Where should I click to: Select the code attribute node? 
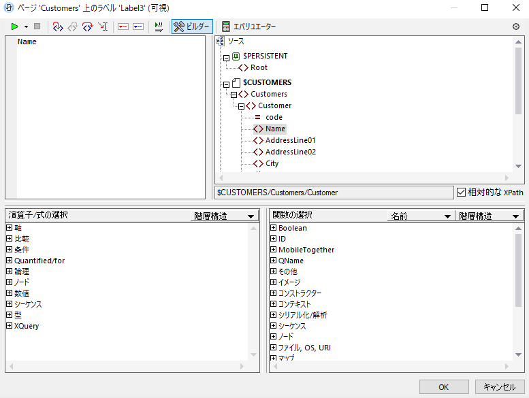coord(274,117)
